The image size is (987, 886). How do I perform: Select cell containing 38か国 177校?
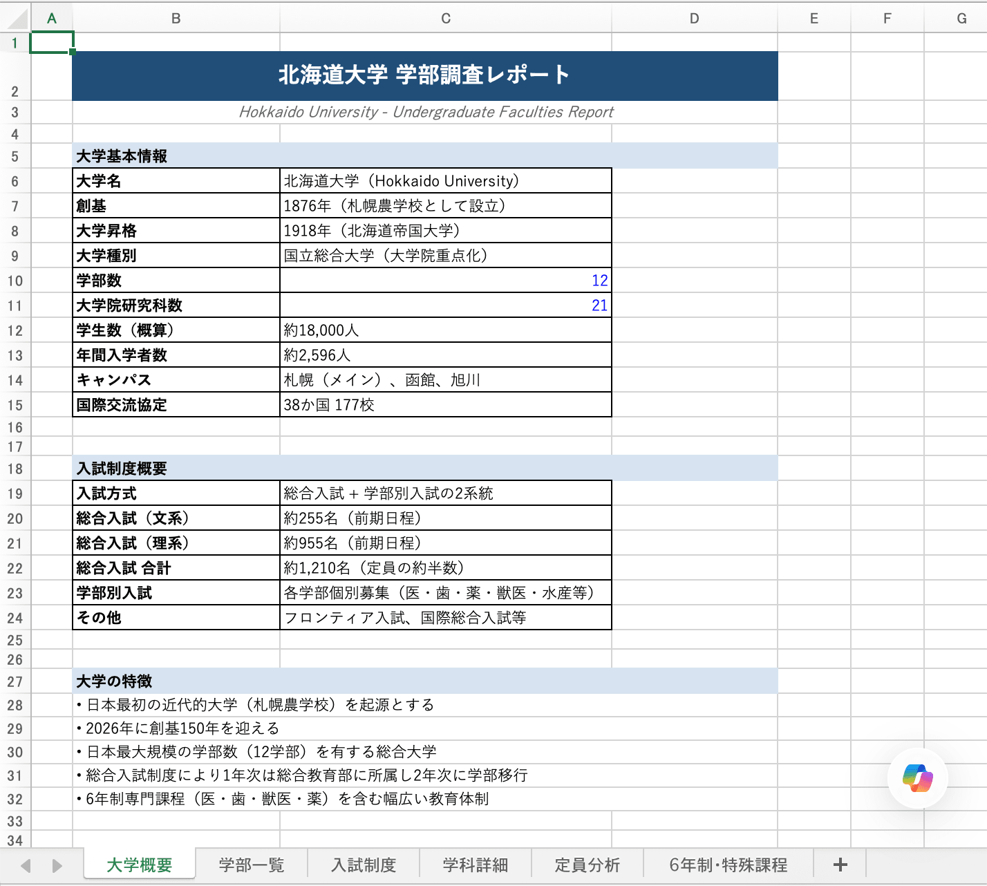point(446,405)
